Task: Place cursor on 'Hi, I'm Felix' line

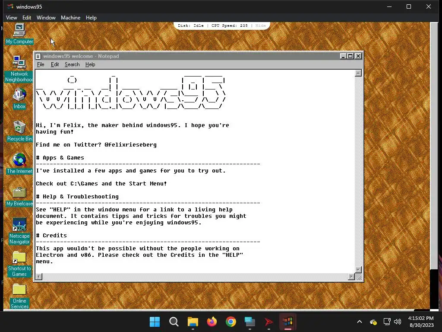Action: [x=132, y=125]
